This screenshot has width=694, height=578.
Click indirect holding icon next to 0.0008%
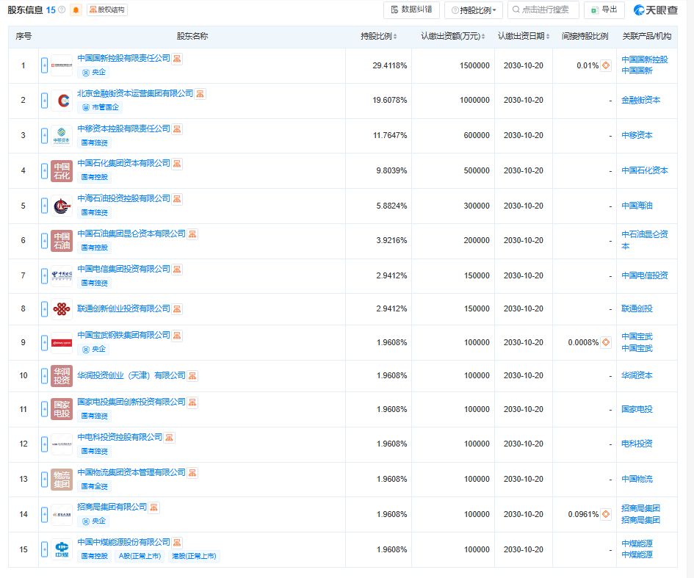coord(606,342)
